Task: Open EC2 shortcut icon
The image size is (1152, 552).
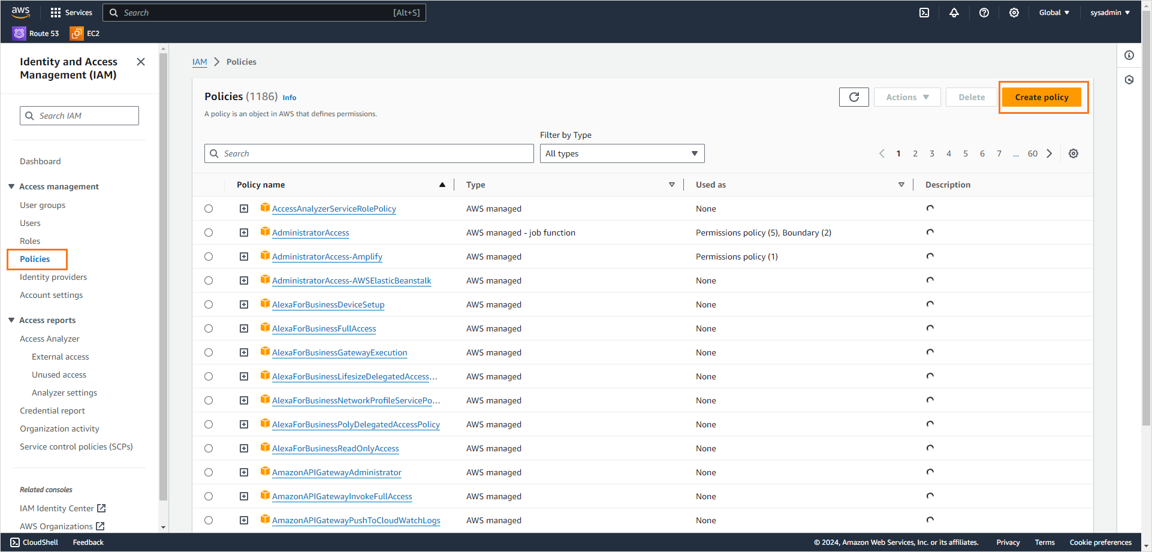Action: [x=76, y=34]
